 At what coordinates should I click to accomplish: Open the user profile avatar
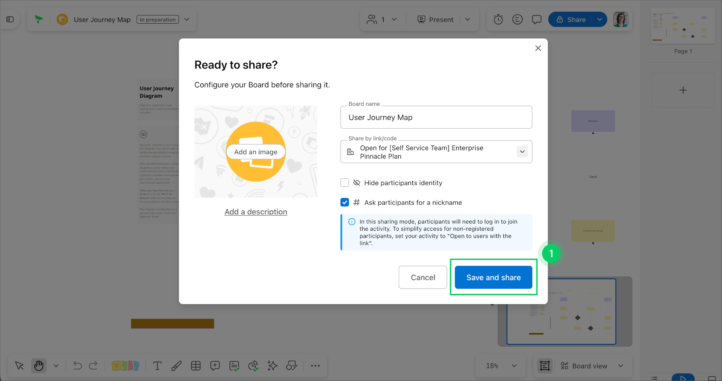(621, 19)
